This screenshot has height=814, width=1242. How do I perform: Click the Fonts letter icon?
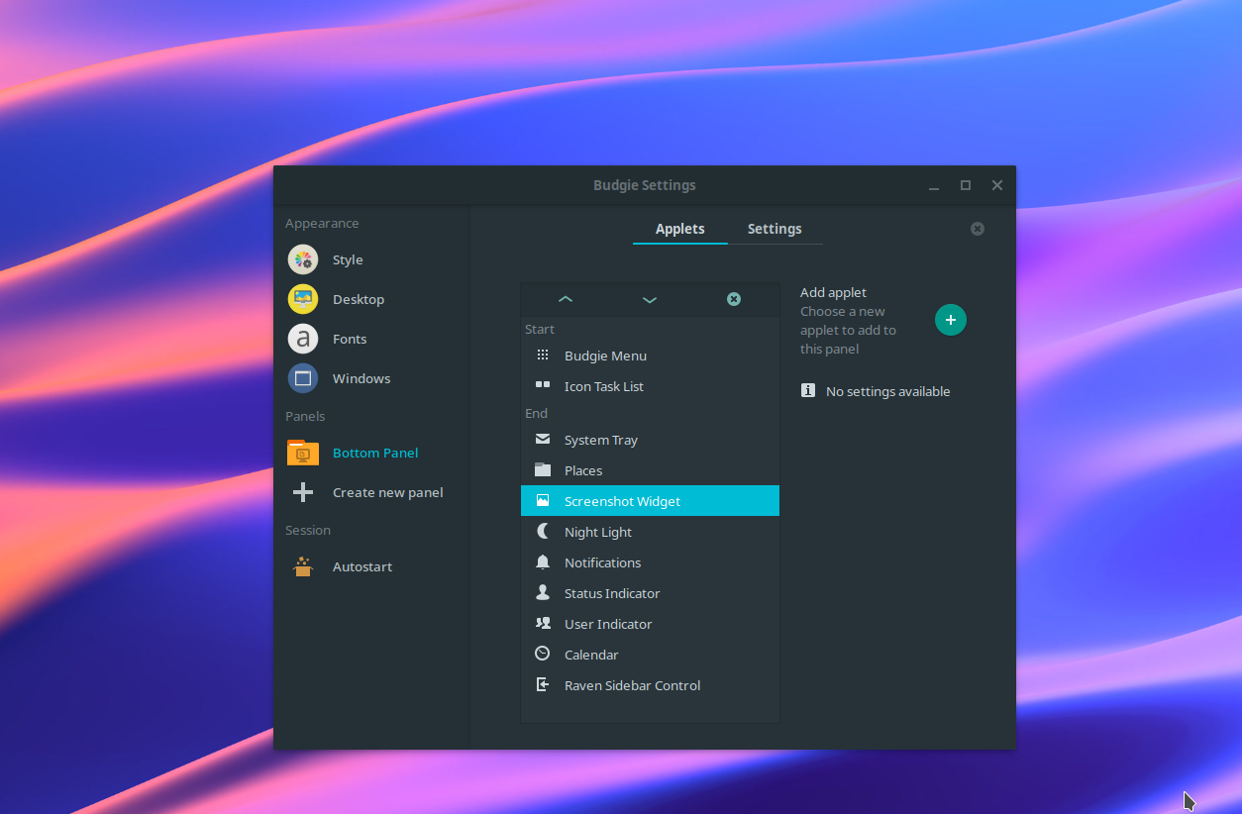[x=303, y=339]
